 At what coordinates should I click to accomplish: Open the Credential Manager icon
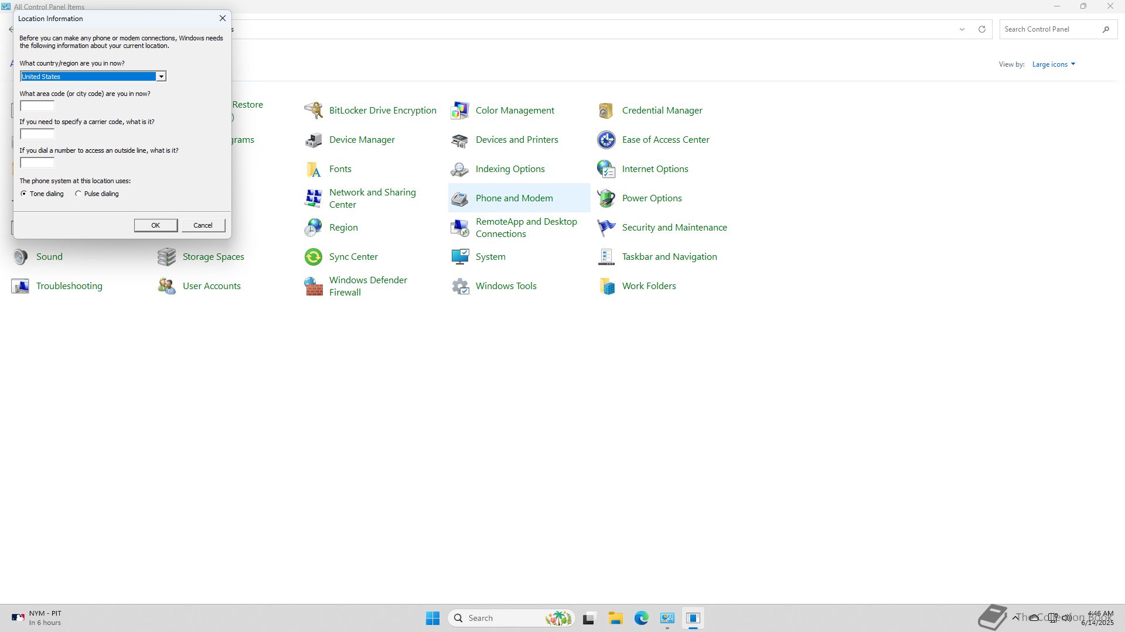(x=606, y=110)
